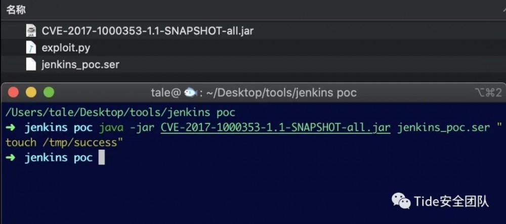The image size is (506, 224).
Task: Click the underlined jar filename in terminal command
Action: [276, 127]
